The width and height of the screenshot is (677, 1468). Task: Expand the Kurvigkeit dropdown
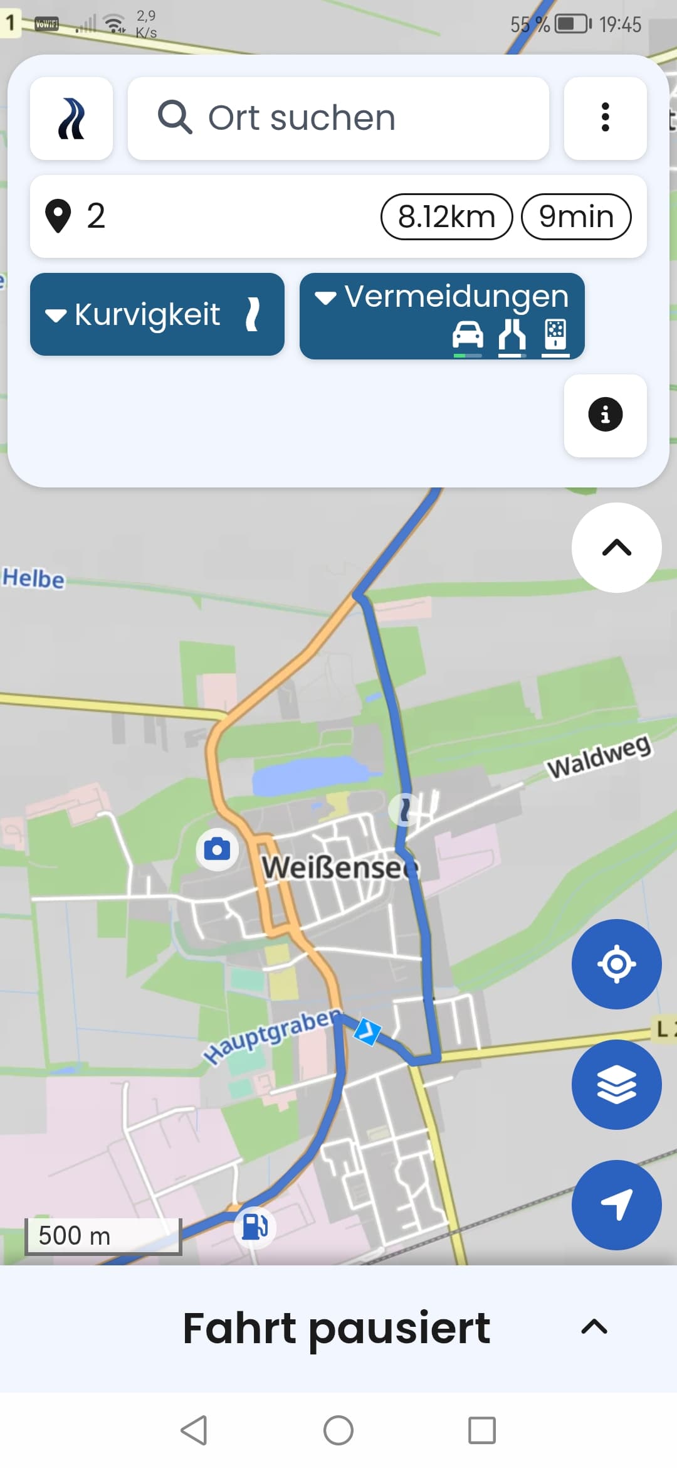point(157,314)
